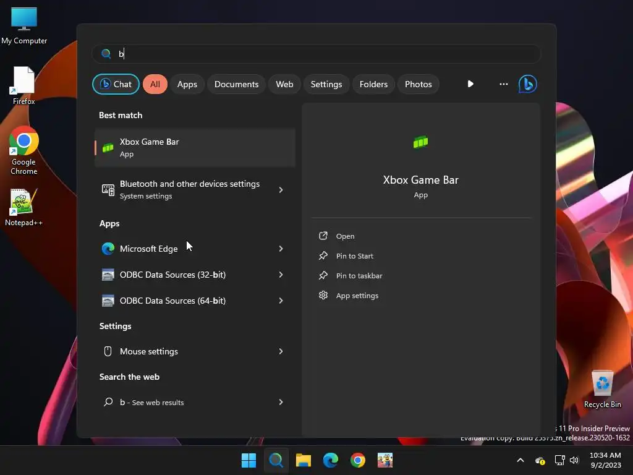The width and height of the screenshot is (633, 475).
Task: Click Pin to Start
Action: click(x=354, y=256)
